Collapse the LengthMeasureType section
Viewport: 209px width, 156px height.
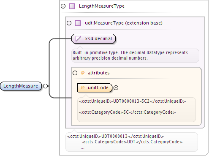[63, 6]
